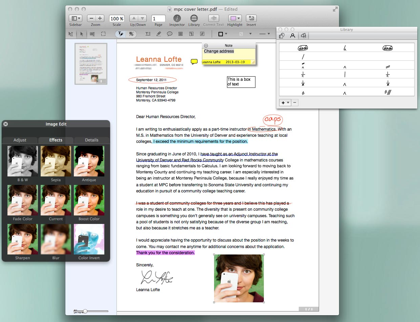Click the note's yellow author bar
The width and height of the screenshot is (420, 322).
point(226,62)
